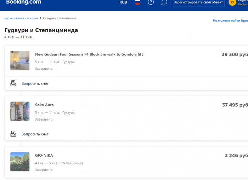The image size is (248, 180).
Task: Click the Booking.com logo
Action: pyautogui.click(x=23, y=2)
